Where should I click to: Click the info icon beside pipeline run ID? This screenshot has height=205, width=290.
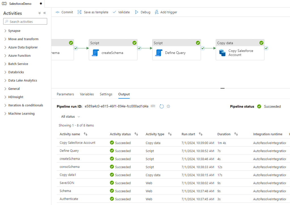pos(168,106)
